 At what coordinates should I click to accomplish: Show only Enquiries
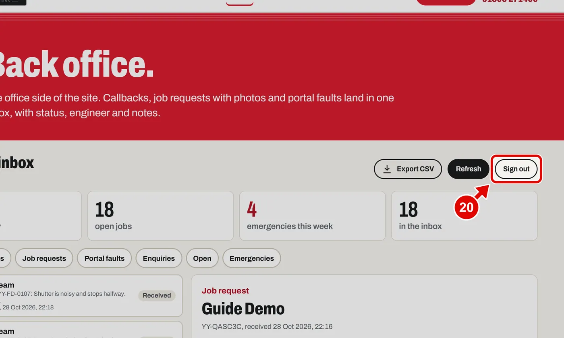click(159, 258)
